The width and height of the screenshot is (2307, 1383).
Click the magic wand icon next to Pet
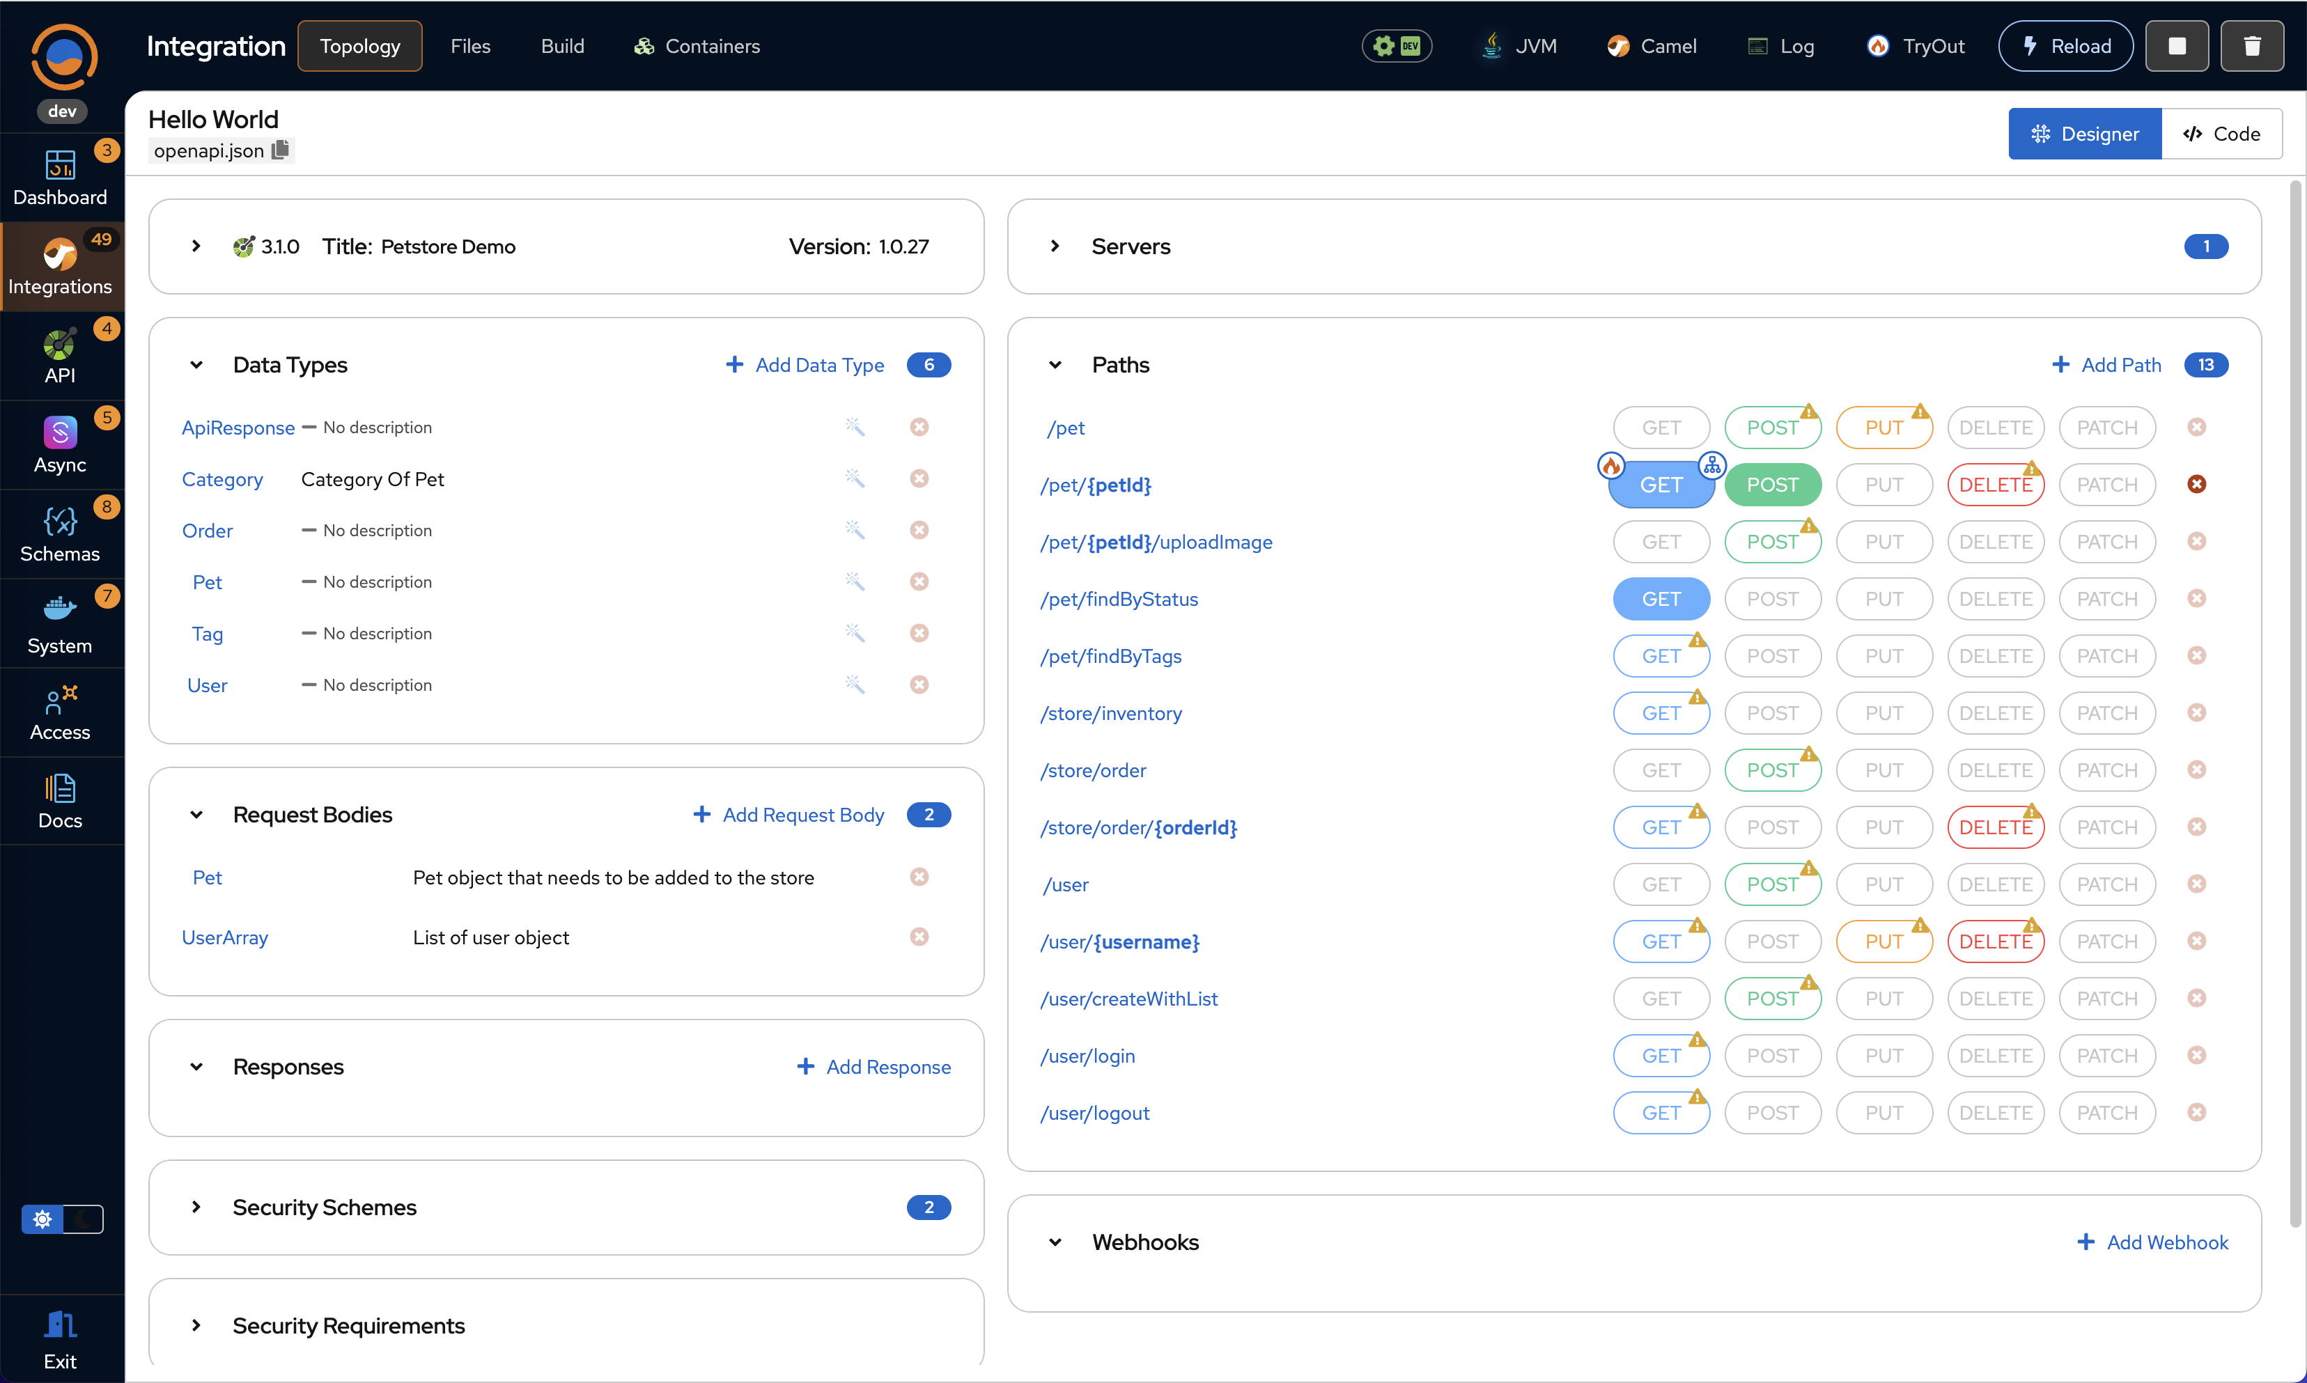[x=855, y=581]
